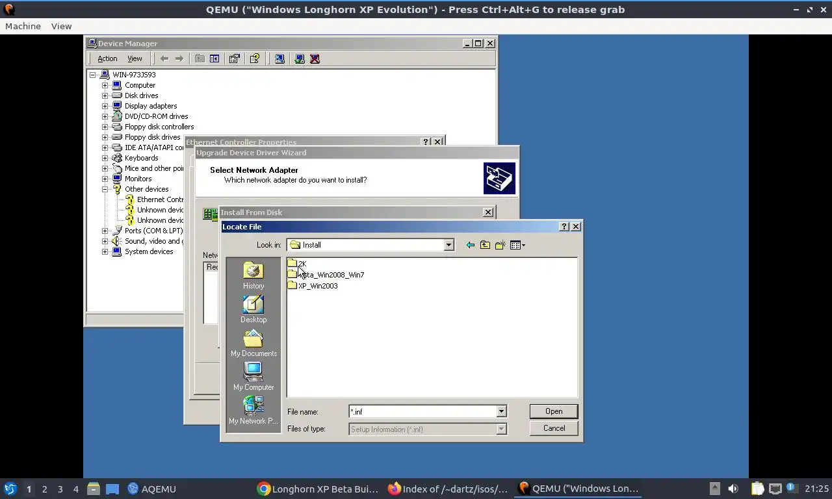This screenshot has width=832, height=499.
Task: Collapse the Other devices node
Action: 105,189
